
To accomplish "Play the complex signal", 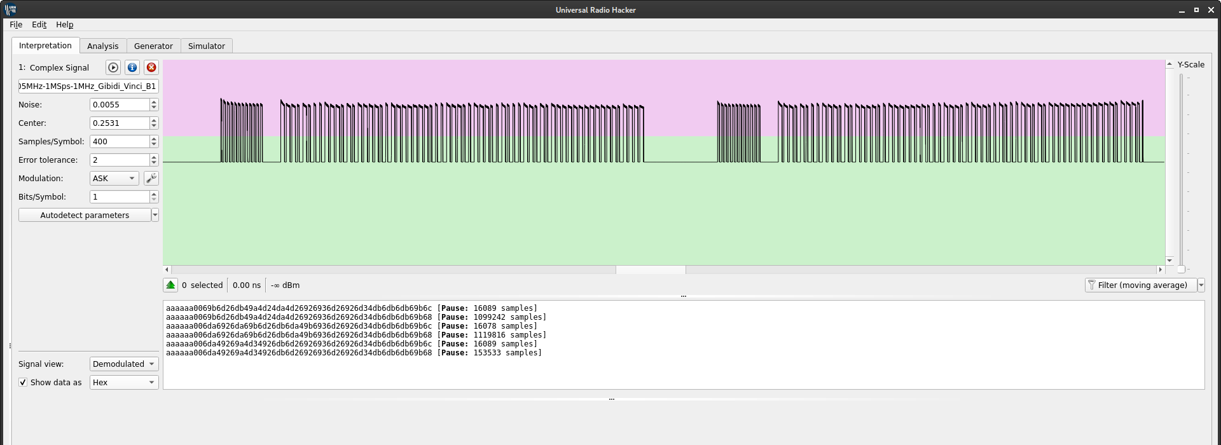I will point(113,67).
